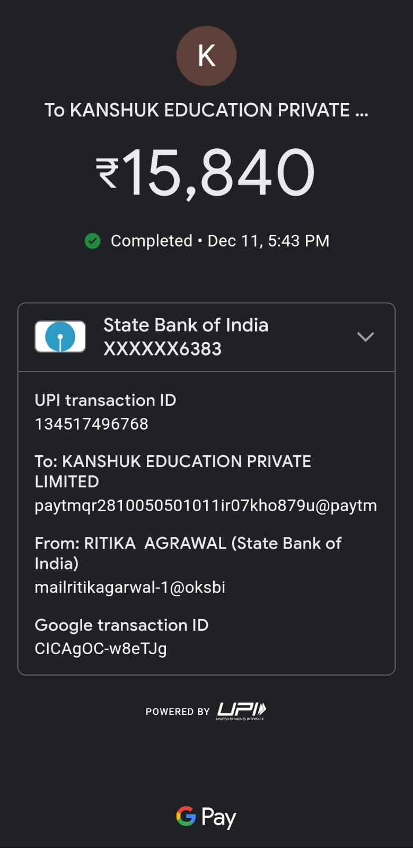Click sender UPI ID mailritikagarwal-1@oksbi
This screenshot has height=848, width=413.
(x=130, y=587)
